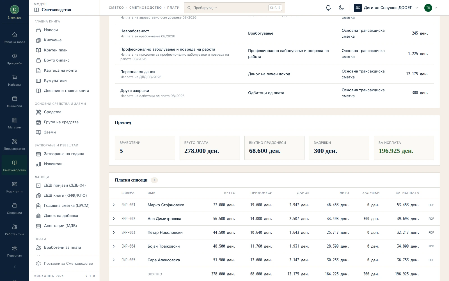Open company dropdown Дигитал Солушнс ДООЕЛ
This screenshot has height=281, width=449.
click(386, 8)
